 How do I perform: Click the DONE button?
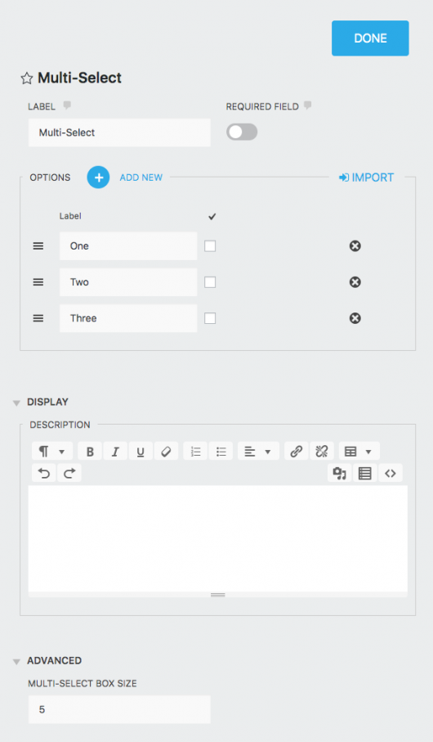tap(370, 38)
